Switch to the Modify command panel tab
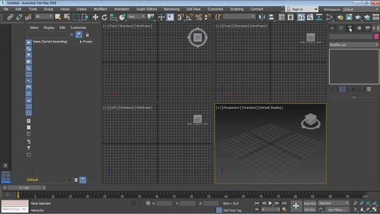Viewport: 380px width, 214px height. coord(341,28)
